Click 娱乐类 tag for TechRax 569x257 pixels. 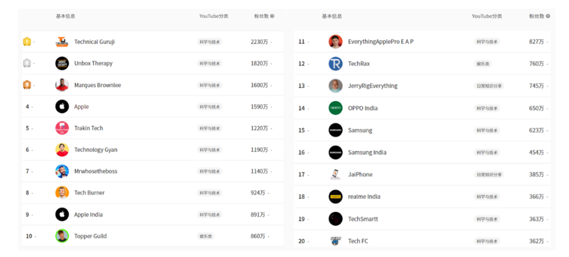click(x=483, y=64)
